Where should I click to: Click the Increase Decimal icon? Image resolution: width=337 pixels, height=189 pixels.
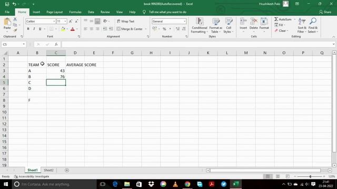[177, 29]
